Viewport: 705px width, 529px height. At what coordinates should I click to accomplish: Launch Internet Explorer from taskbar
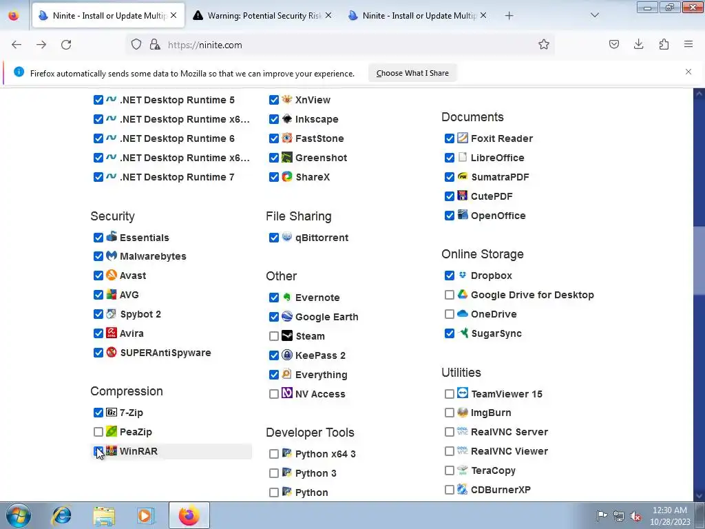pos(61,515)
